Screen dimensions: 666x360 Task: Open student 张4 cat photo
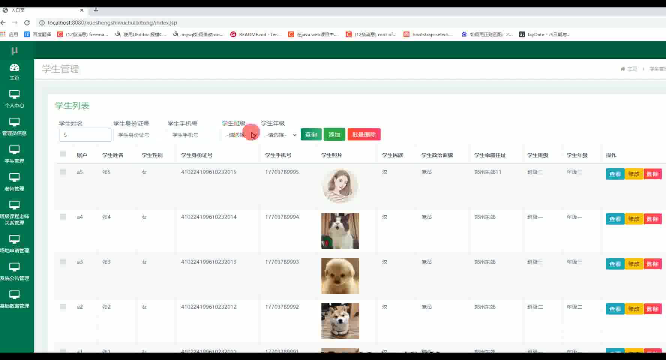340,231
